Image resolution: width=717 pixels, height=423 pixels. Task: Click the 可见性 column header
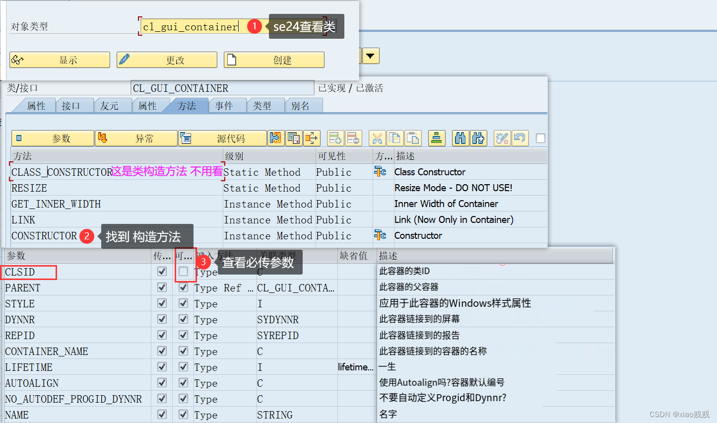[344, 156]
